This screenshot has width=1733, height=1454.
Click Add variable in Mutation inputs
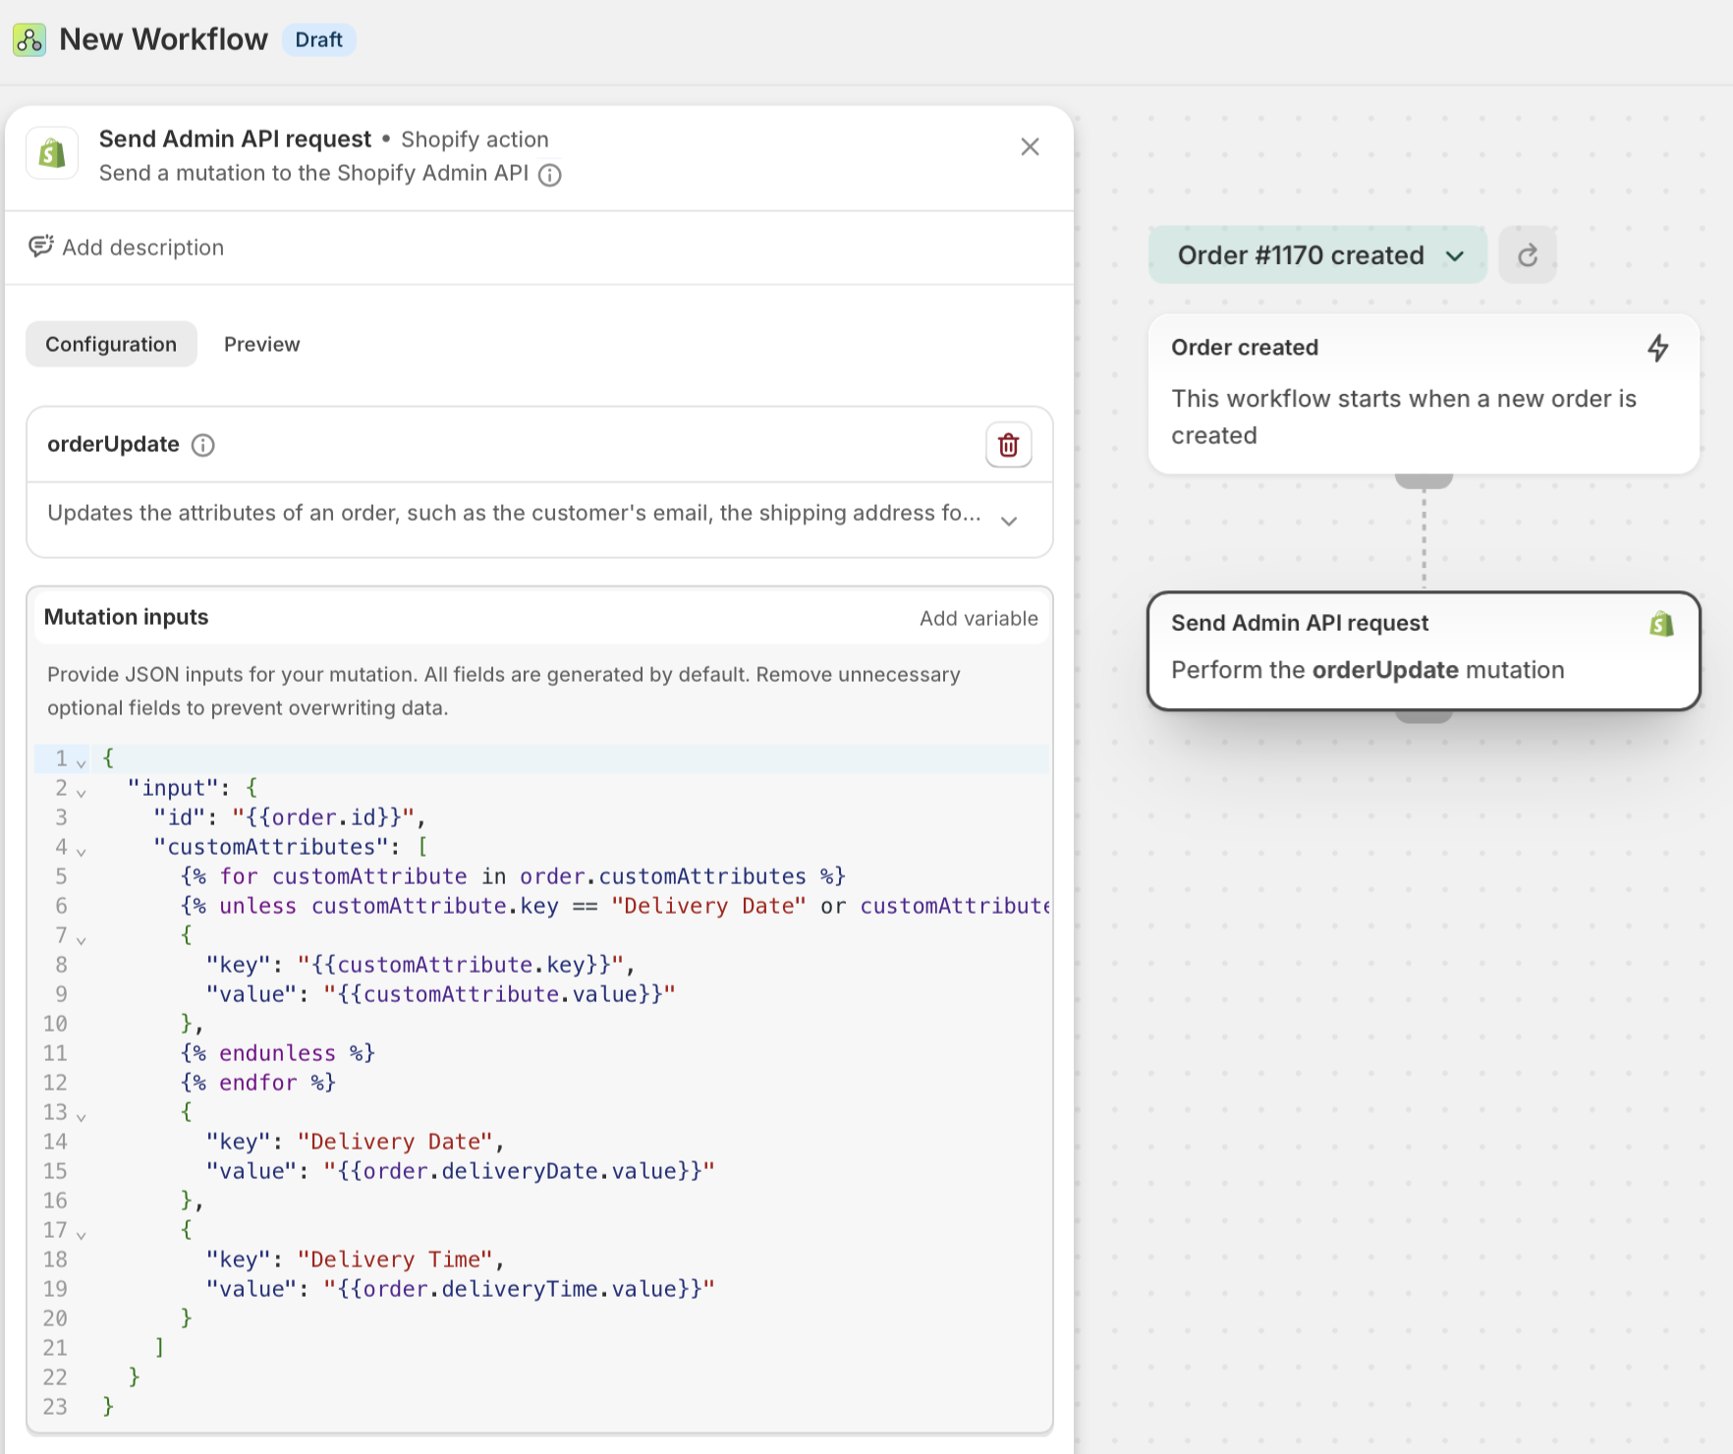[x=978, y=618]
